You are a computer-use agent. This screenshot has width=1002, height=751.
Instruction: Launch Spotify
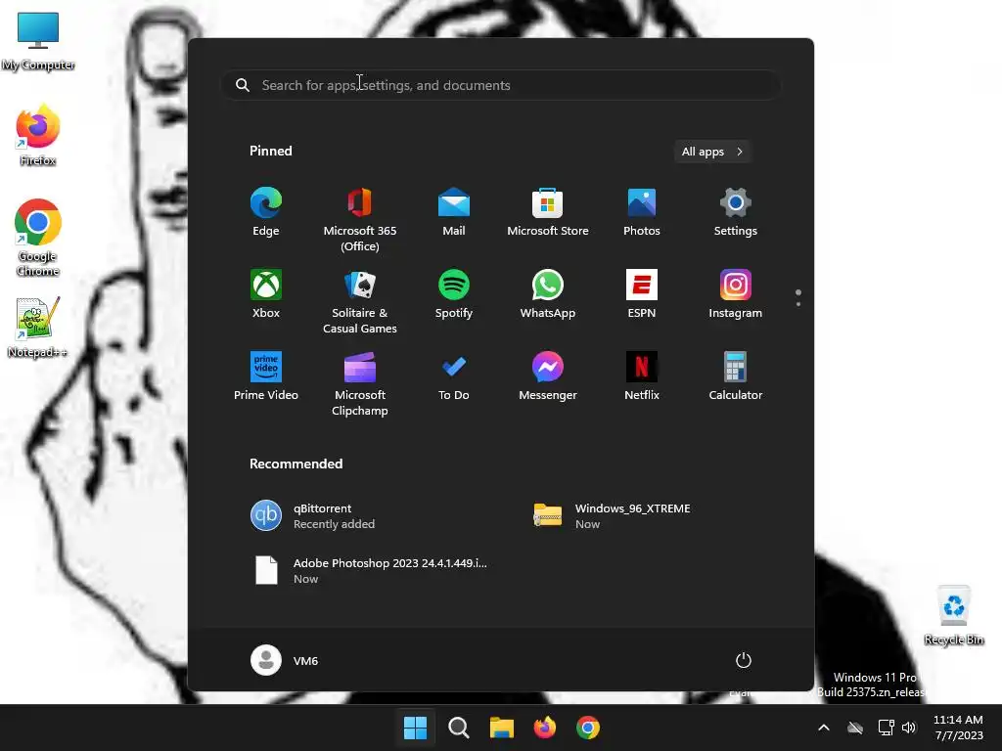coord(454,294)
